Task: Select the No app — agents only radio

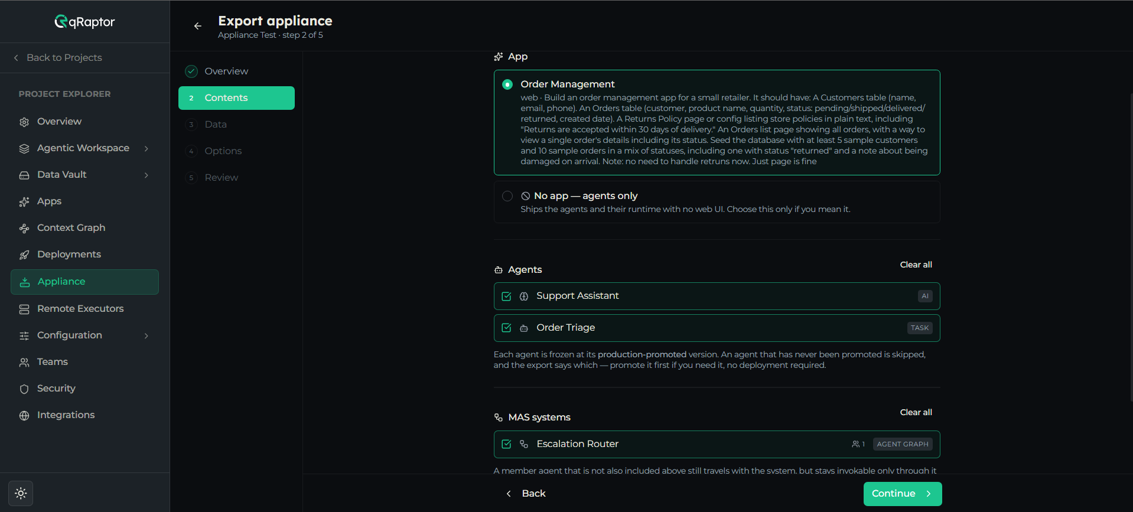Action: 507,196
